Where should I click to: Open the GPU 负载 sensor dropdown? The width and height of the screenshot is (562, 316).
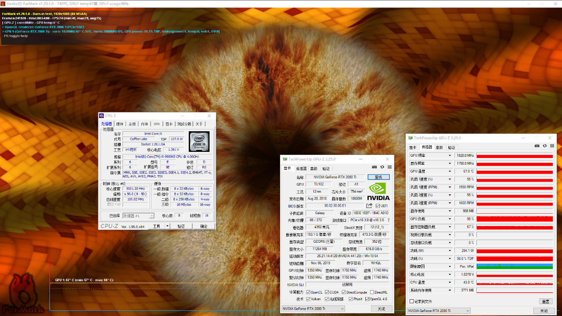[x=450, y=219]
